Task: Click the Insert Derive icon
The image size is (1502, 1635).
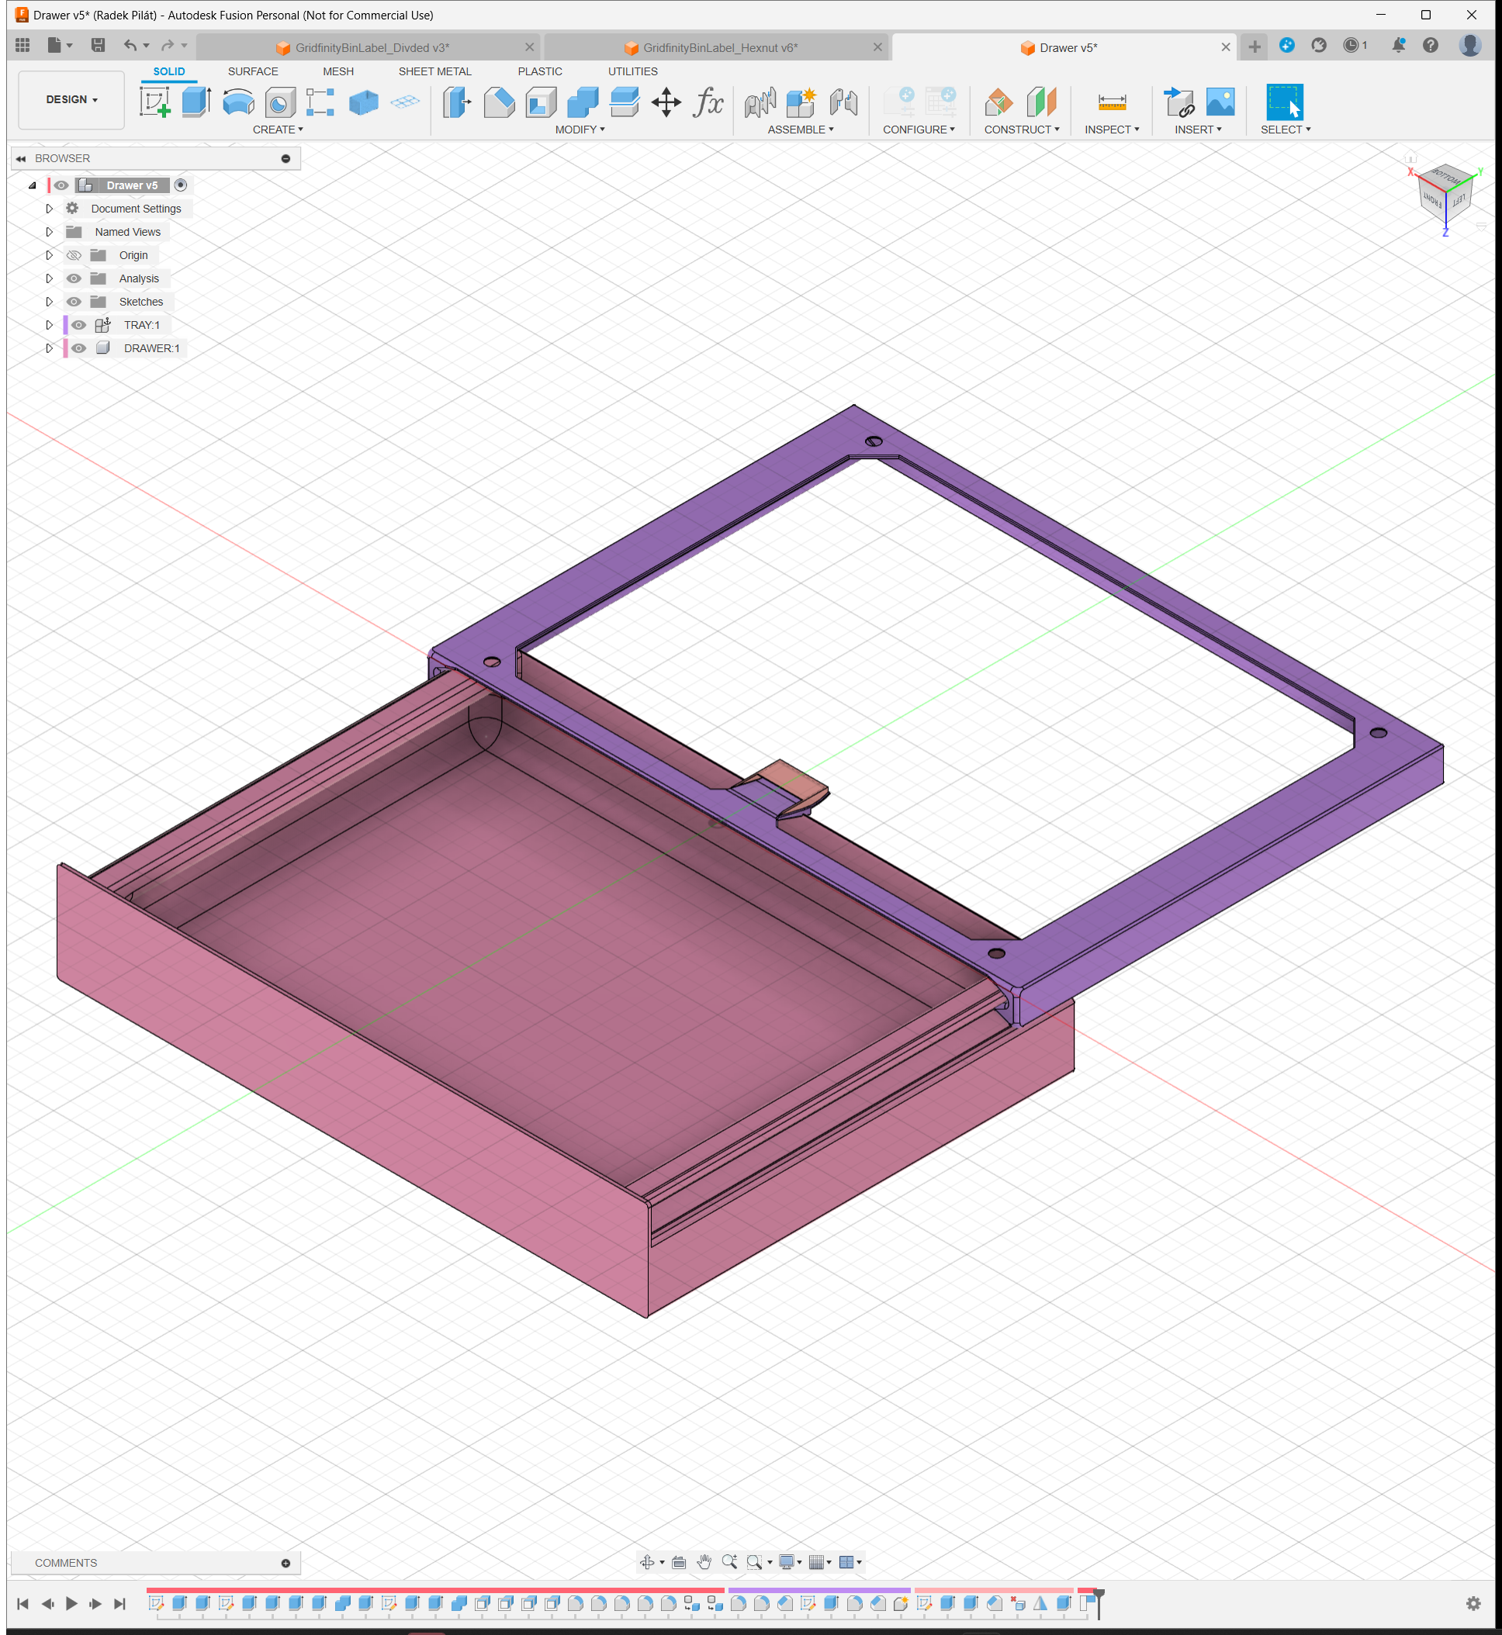Action: (x=1178, y=102)
